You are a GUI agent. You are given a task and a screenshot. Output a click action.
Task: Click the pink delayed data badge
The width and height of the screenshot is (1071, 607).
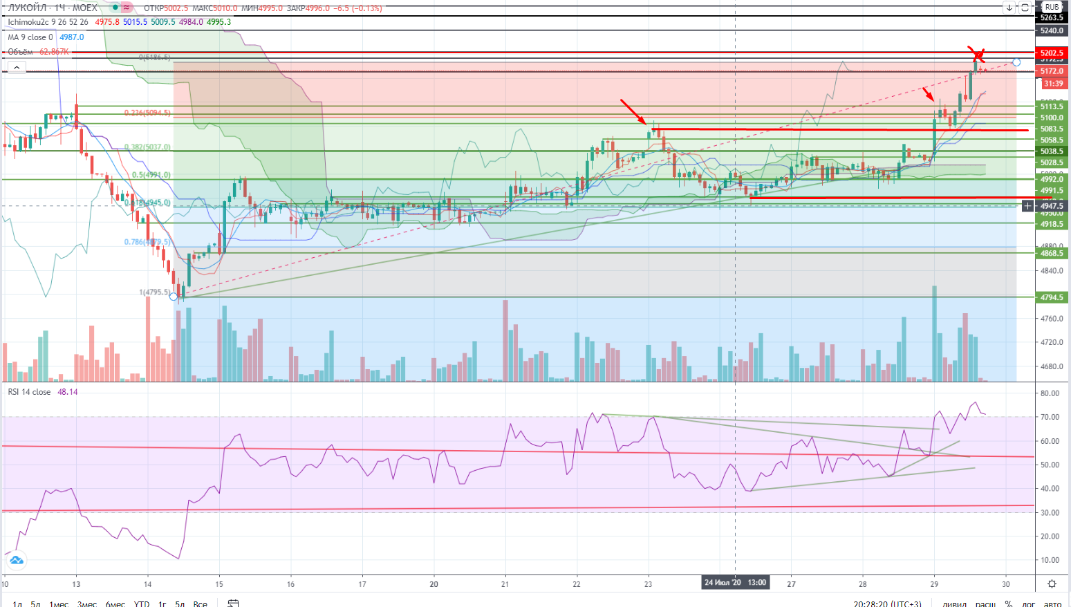[x=126, y=8]
